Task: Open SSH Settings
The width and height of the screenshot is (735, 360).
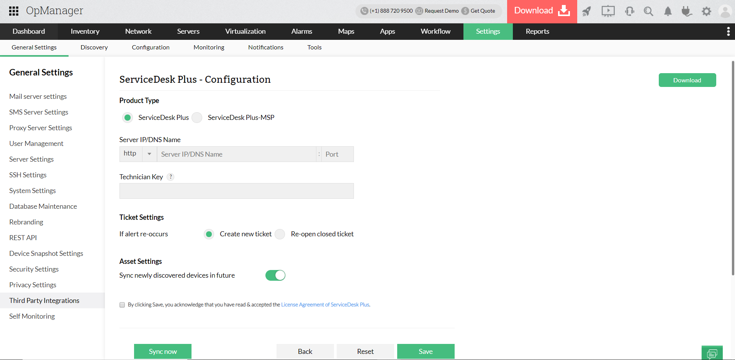Action: tap(28, 175)
